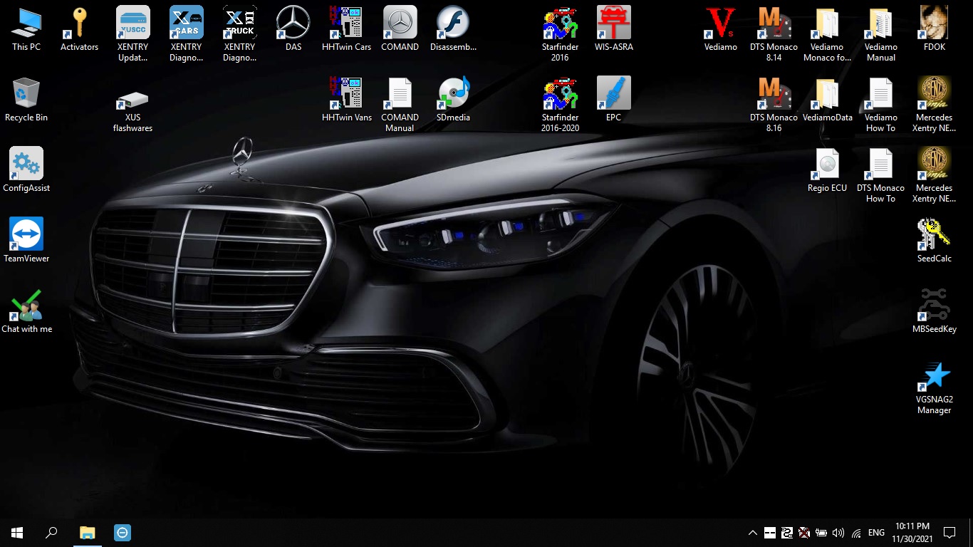Open File Explorer from the taskbar
This screenshot has width=973, height=547.
(x=87, y=532)
